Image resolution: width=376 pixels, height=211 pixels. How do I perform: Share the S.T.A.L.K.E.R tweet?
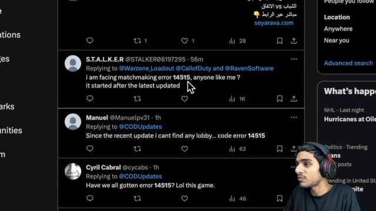[294, 98]
